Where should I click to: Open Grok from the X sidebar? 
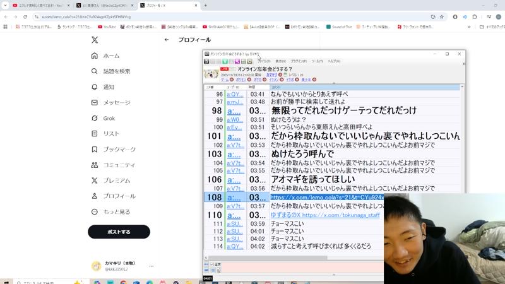[103, 118]
